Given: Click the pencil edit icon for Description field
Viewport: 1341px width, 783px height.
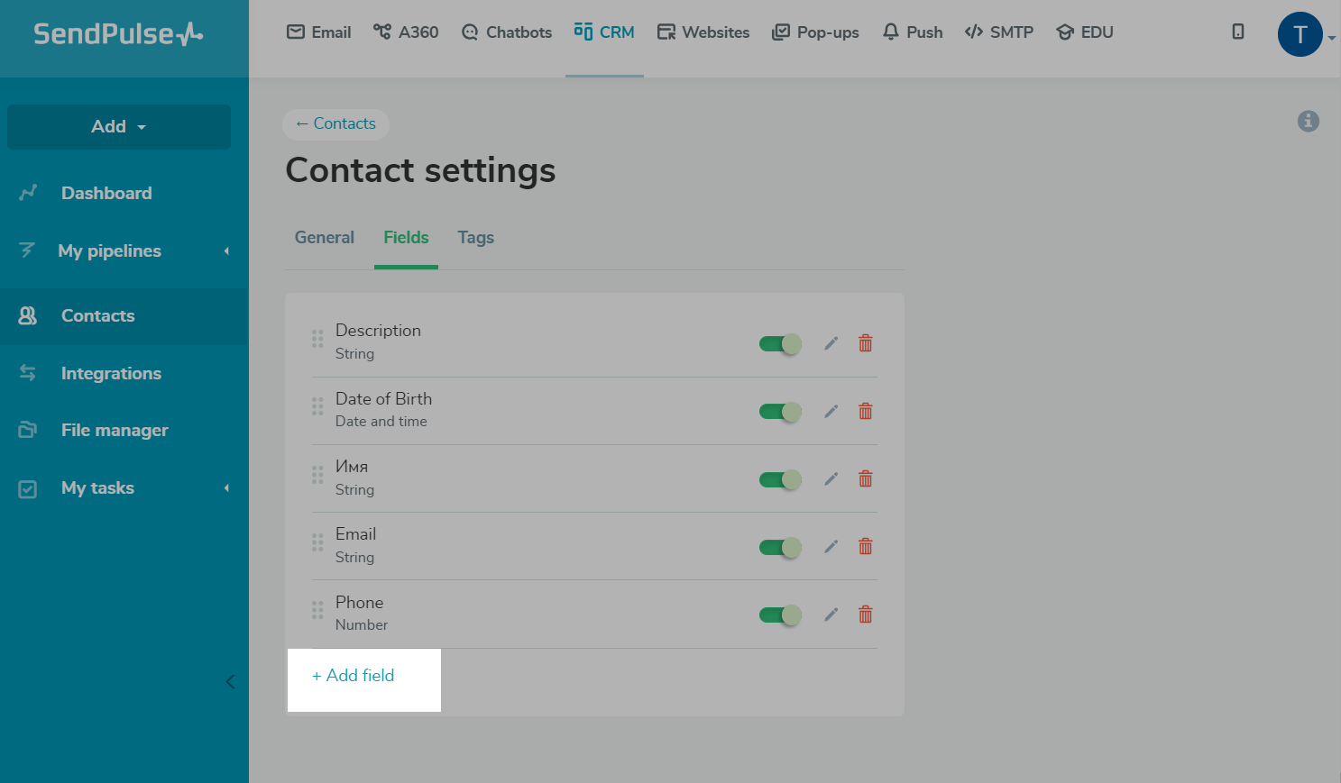Looking at the screenshot, I should click(x=831, y=343).
